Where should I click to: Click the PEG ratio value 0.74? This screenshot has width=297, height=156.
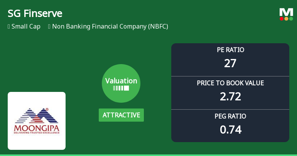230,129
